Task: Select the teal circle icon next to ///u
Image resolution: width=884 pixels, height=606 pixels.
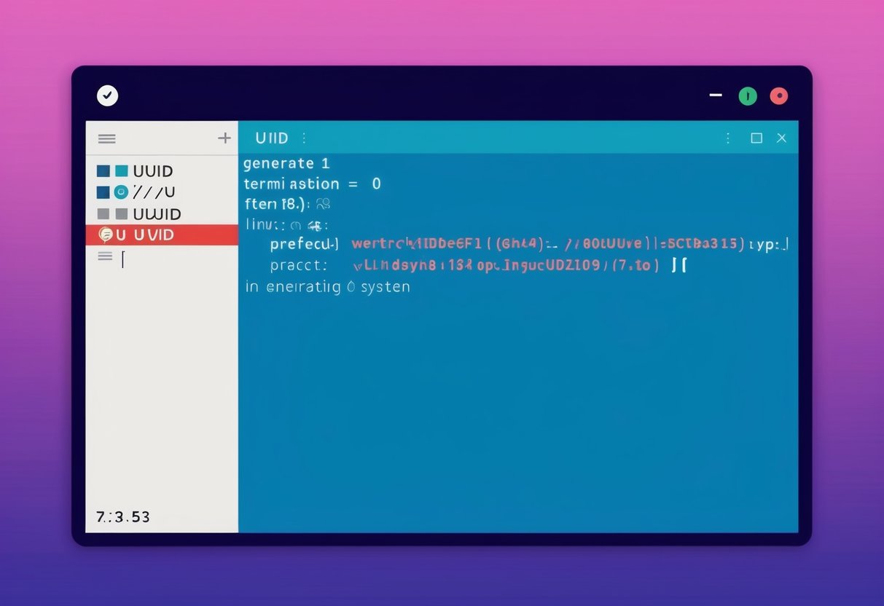Action: pyautogui.click(x=121, y=192)
